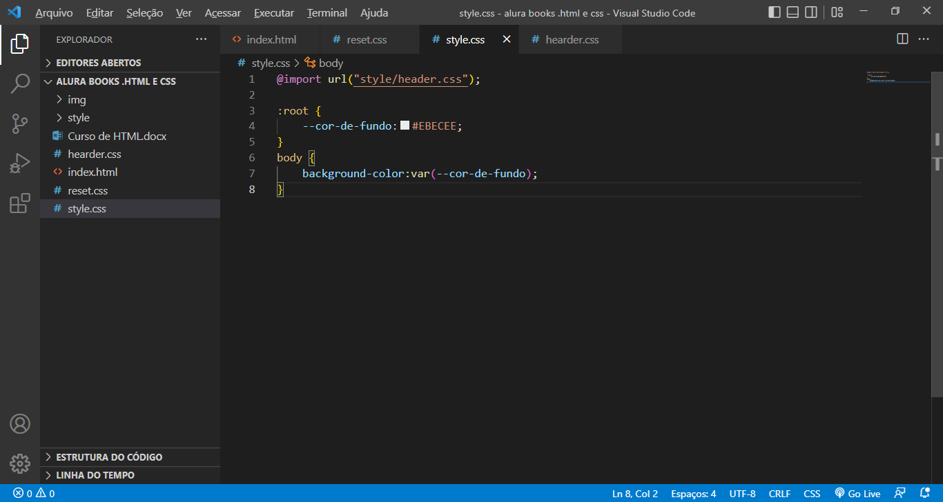
Task: Click the editor vertical scrollbar
Action: tap(937, 234)
